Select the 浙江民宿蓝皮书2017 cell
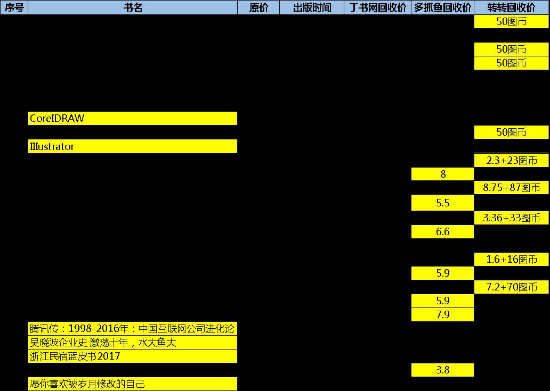 pos(133,356)
